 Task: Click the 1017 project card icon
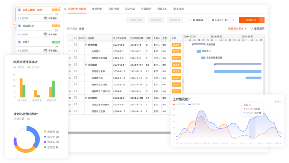[x=19, y=42]
